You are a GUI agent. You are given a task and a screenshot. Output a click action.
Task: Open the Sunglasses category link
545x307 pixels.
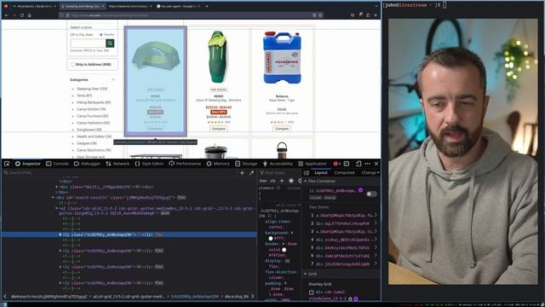pyautogui.click(x=89, y=130)
